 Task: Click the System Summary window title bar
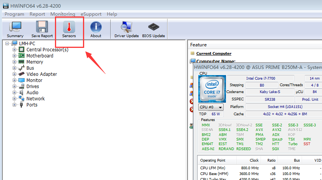[x=258, y=67]
